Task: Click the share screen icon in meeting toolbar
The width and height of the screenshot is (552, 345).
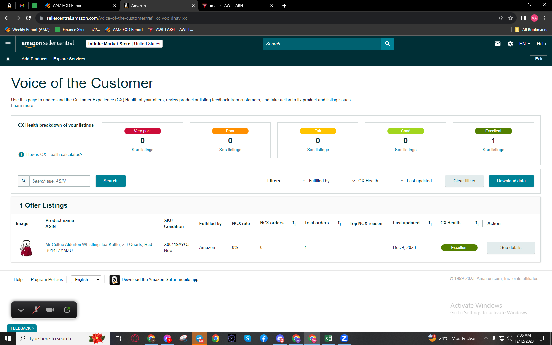Action: click(x=67, y=310)
